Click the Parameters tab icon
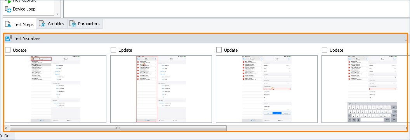 pyautogui.click(x=73, y=24)
